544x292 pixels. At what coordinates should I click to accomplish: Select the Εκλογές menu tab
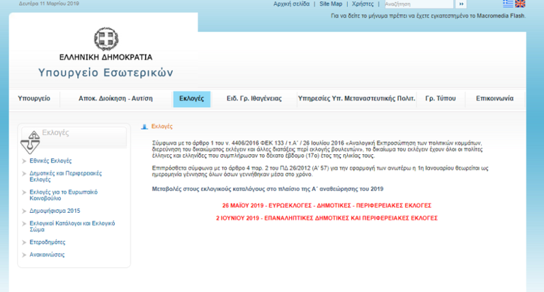tap(191, 99)
